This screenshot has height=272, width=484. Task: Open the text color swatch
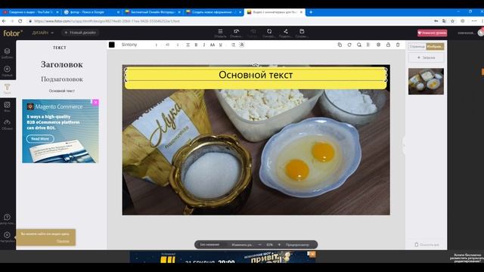(x=112, y=45)
